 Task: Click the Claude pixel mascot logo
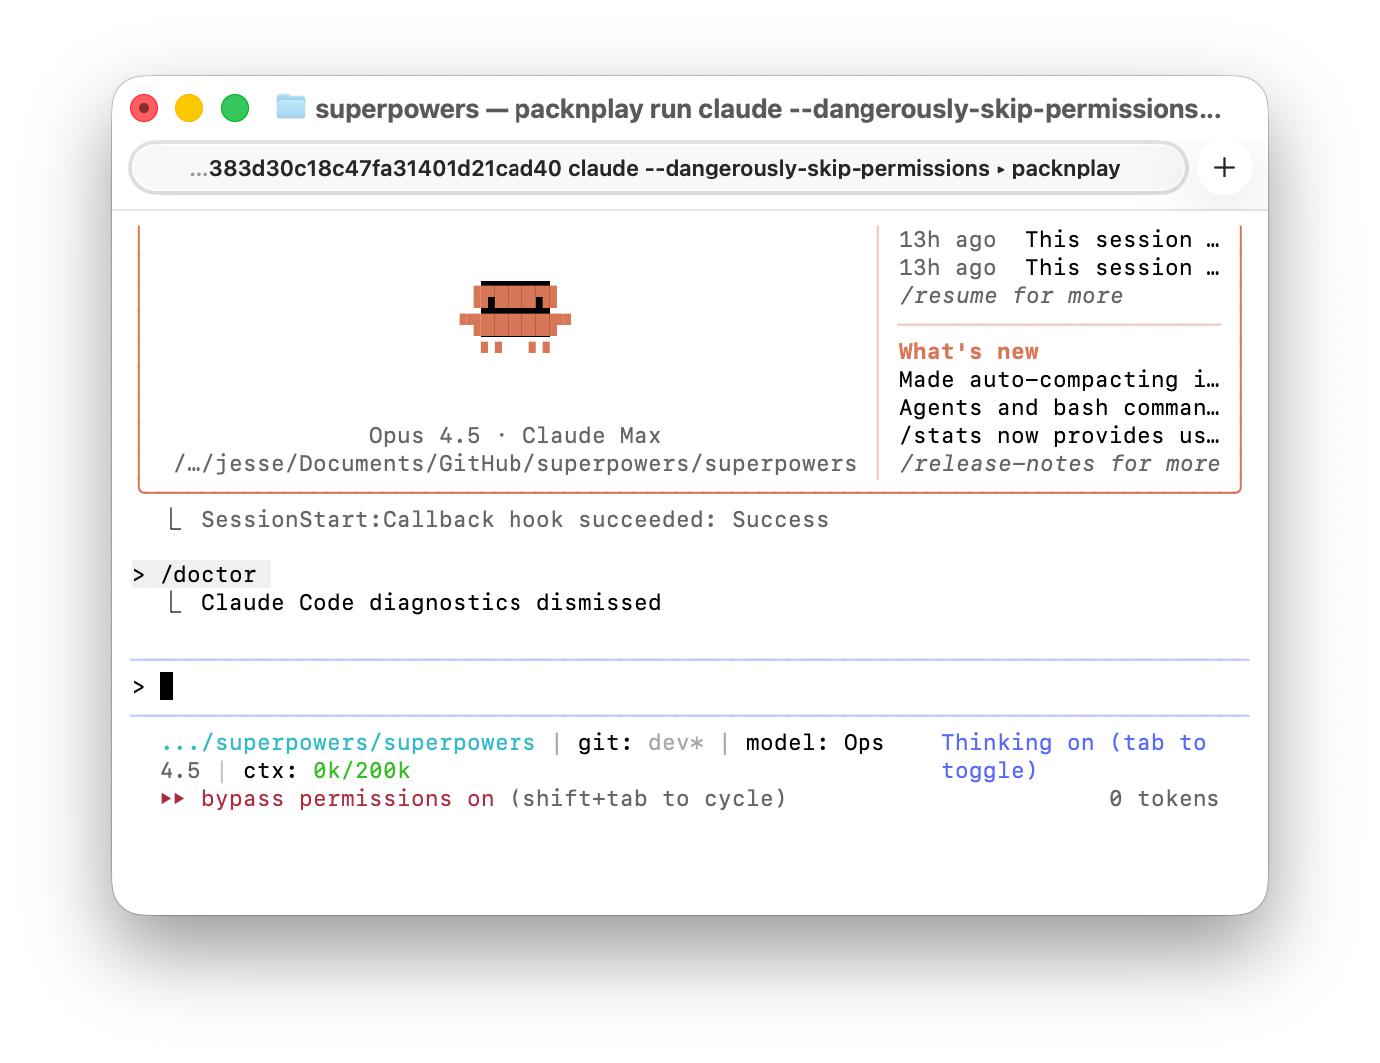[x=515, y=317]
